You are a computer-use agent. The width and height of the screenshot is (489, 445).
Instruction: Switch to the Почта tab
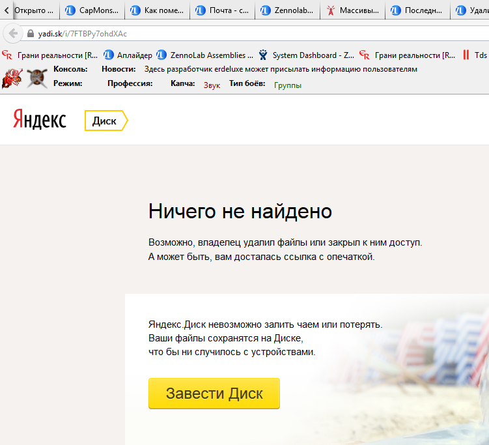[222, 10]
